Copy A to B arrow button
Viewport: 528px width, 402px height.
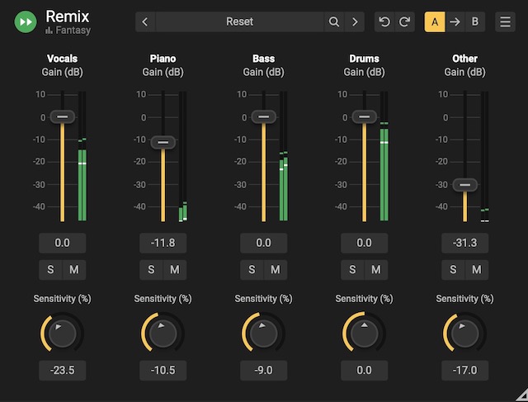tap(455, 22)
